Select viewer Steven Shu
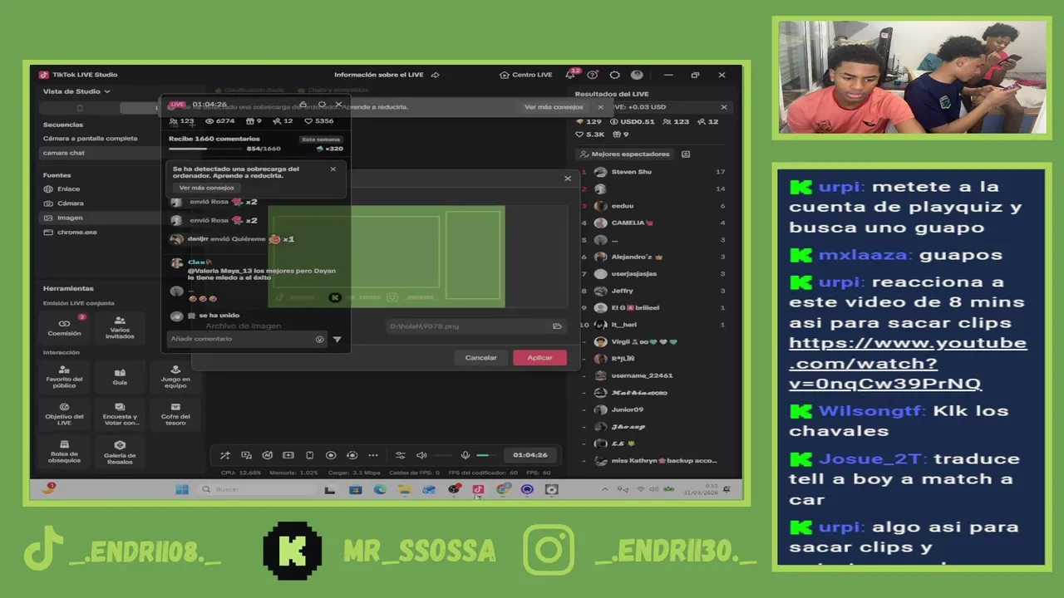 click(x=653, y=172)
